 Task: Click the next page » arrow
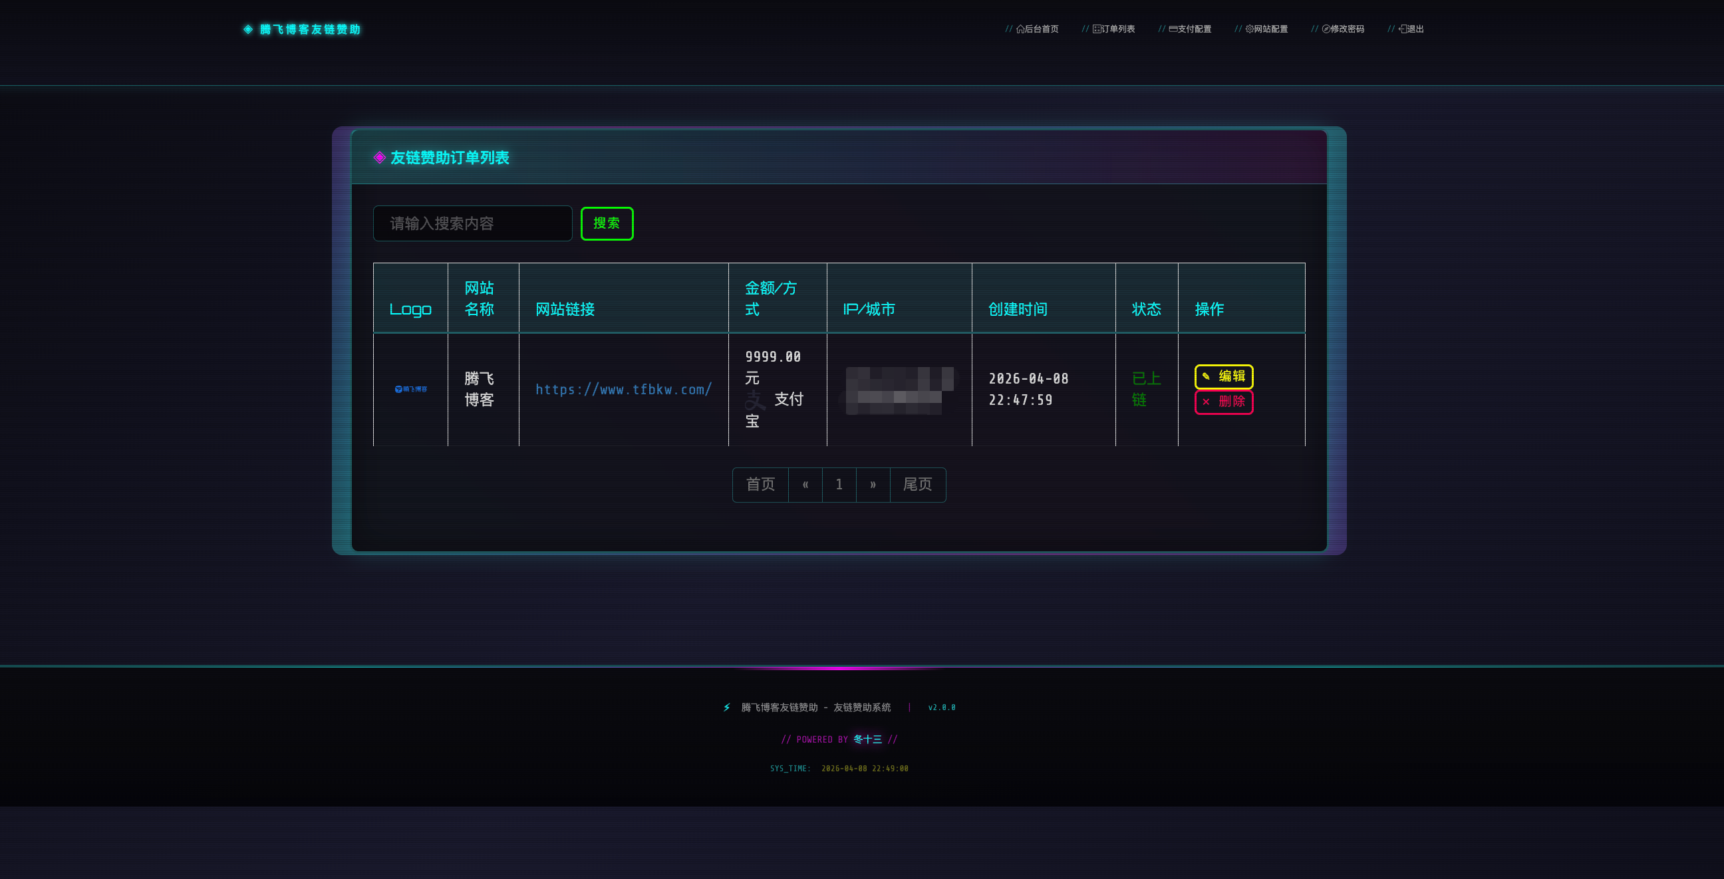click(873, 484)
